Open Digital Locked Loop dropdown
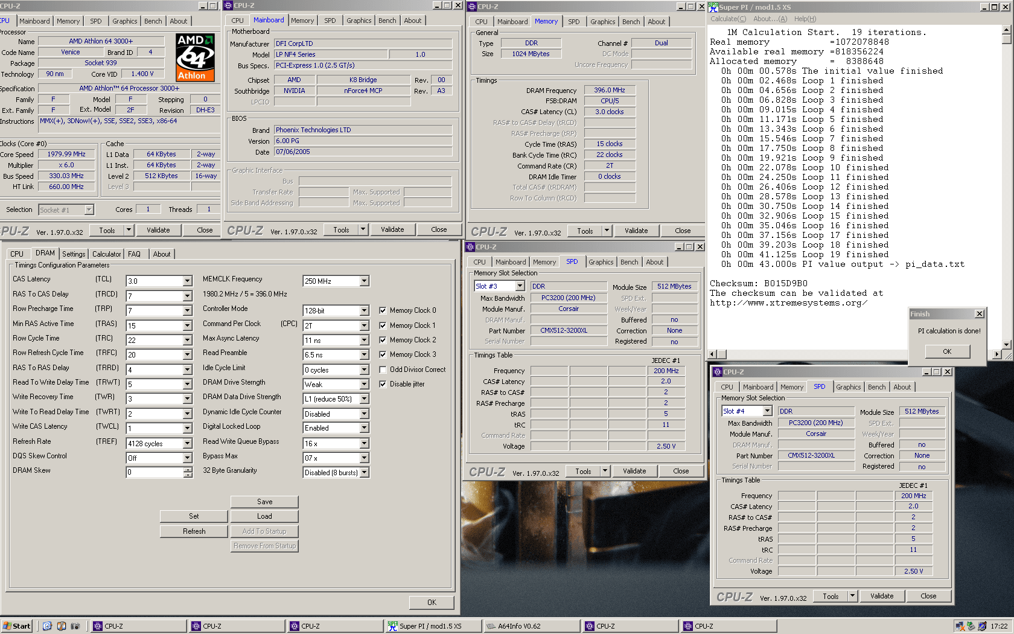 pos(365,429)
